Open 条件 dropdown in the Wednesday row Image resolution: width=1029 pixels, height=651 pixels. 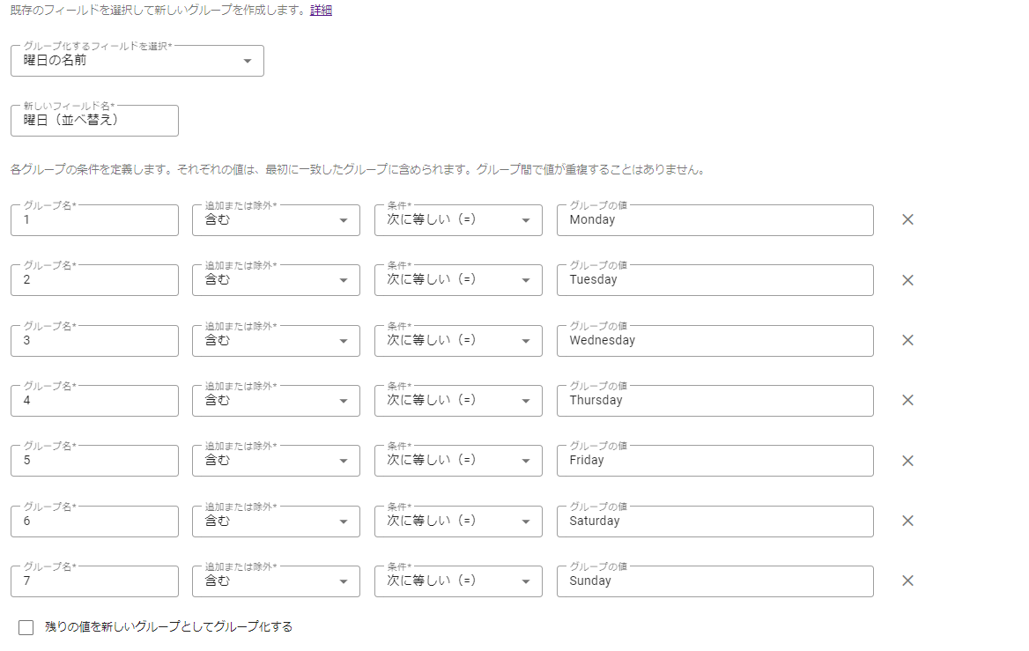click(458, 341)
